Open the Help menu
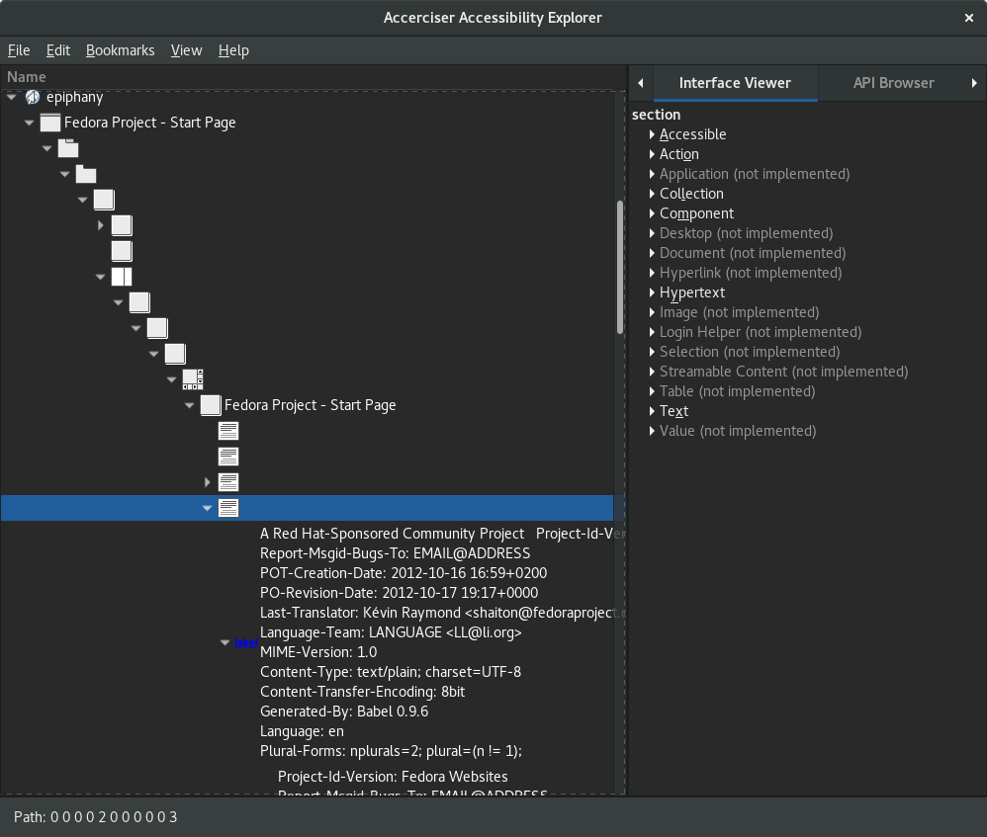The image size is (987, 837). 233,50
